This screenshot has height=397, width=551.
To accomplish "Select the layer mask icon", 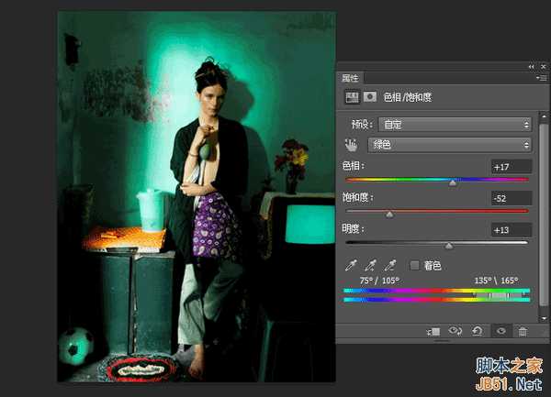I will click(369, 96).
